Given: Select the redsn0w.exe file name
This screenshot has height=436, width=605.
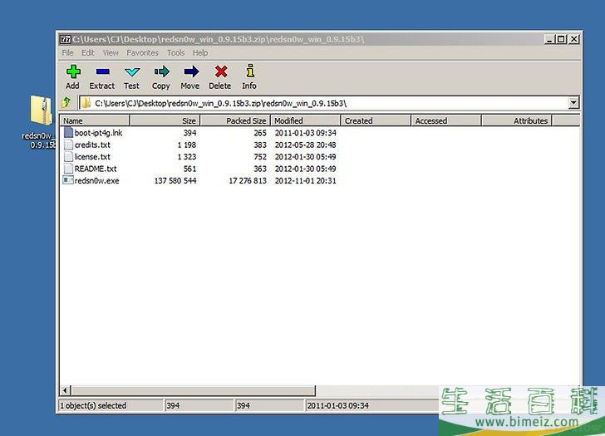Looking at the screenshot, I should [97, 180].
